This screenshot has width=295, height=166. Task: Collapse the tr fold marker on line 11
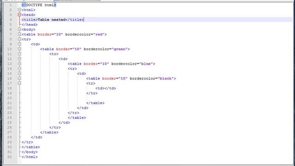[x=19, y=54]
